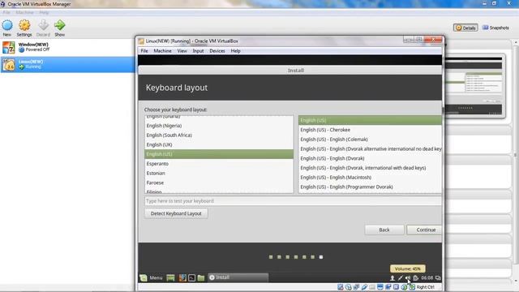Open Devices menu of VM window
The width and height of the screenshot is (519, 292).
coord(217,51)
